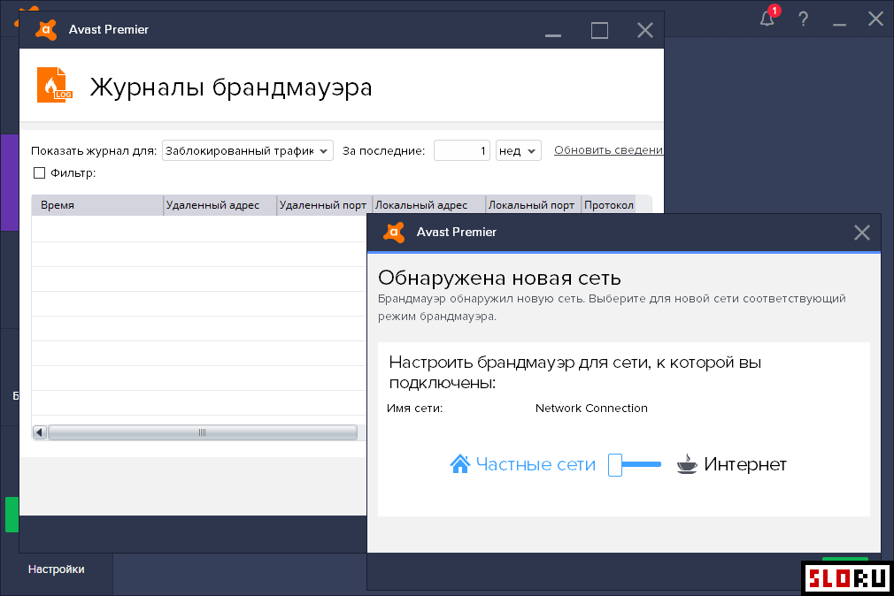
Task: Toggle the network mode switch
Action: pos(635,464)
